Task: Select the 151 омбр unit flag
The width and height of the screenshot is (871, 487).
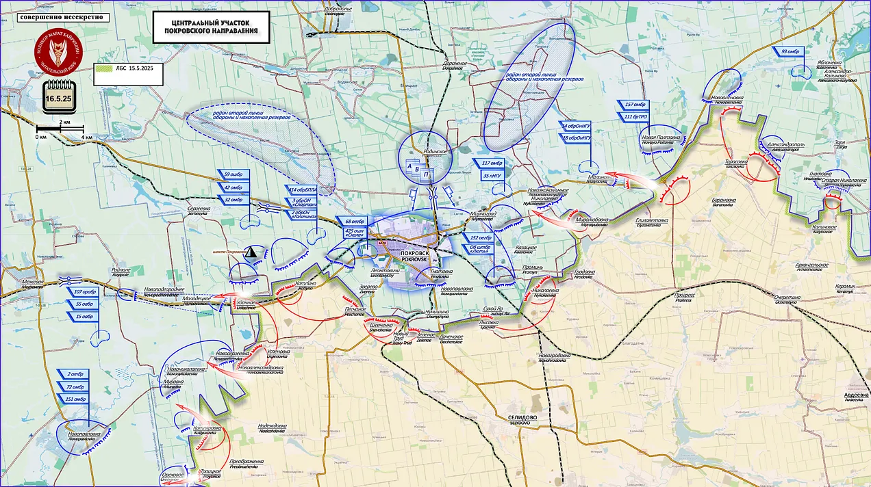Action: 73,399
